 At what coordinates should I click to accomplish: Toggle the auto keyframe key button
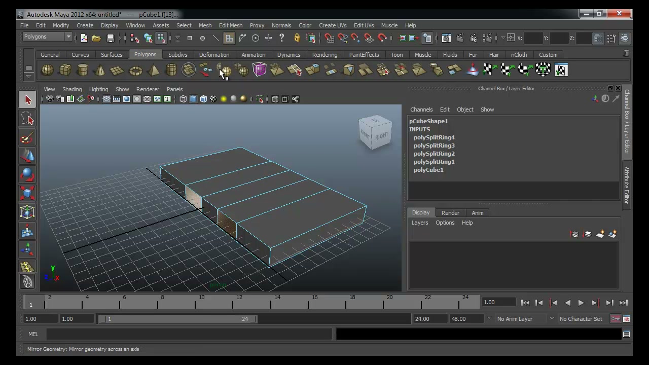pos(615,319)
